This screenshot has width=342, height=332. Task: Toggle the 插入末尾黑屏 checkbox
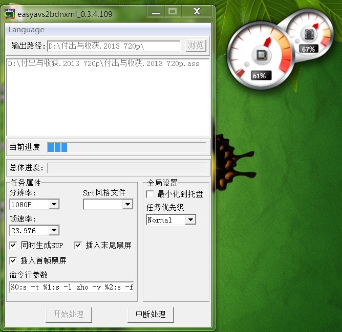tap(78, 246)
